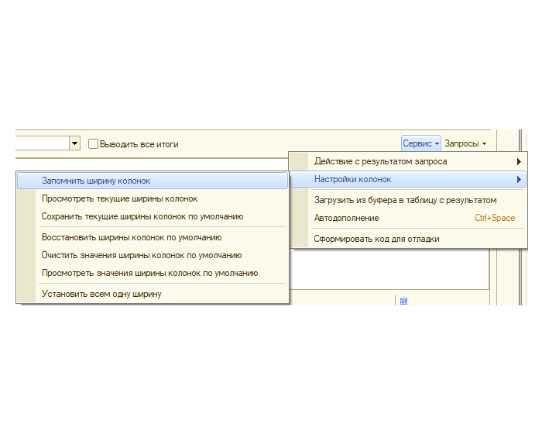Click inside the combo box text field
The height and width of the screenshot is (431, 542).
(x=39, y=143)
